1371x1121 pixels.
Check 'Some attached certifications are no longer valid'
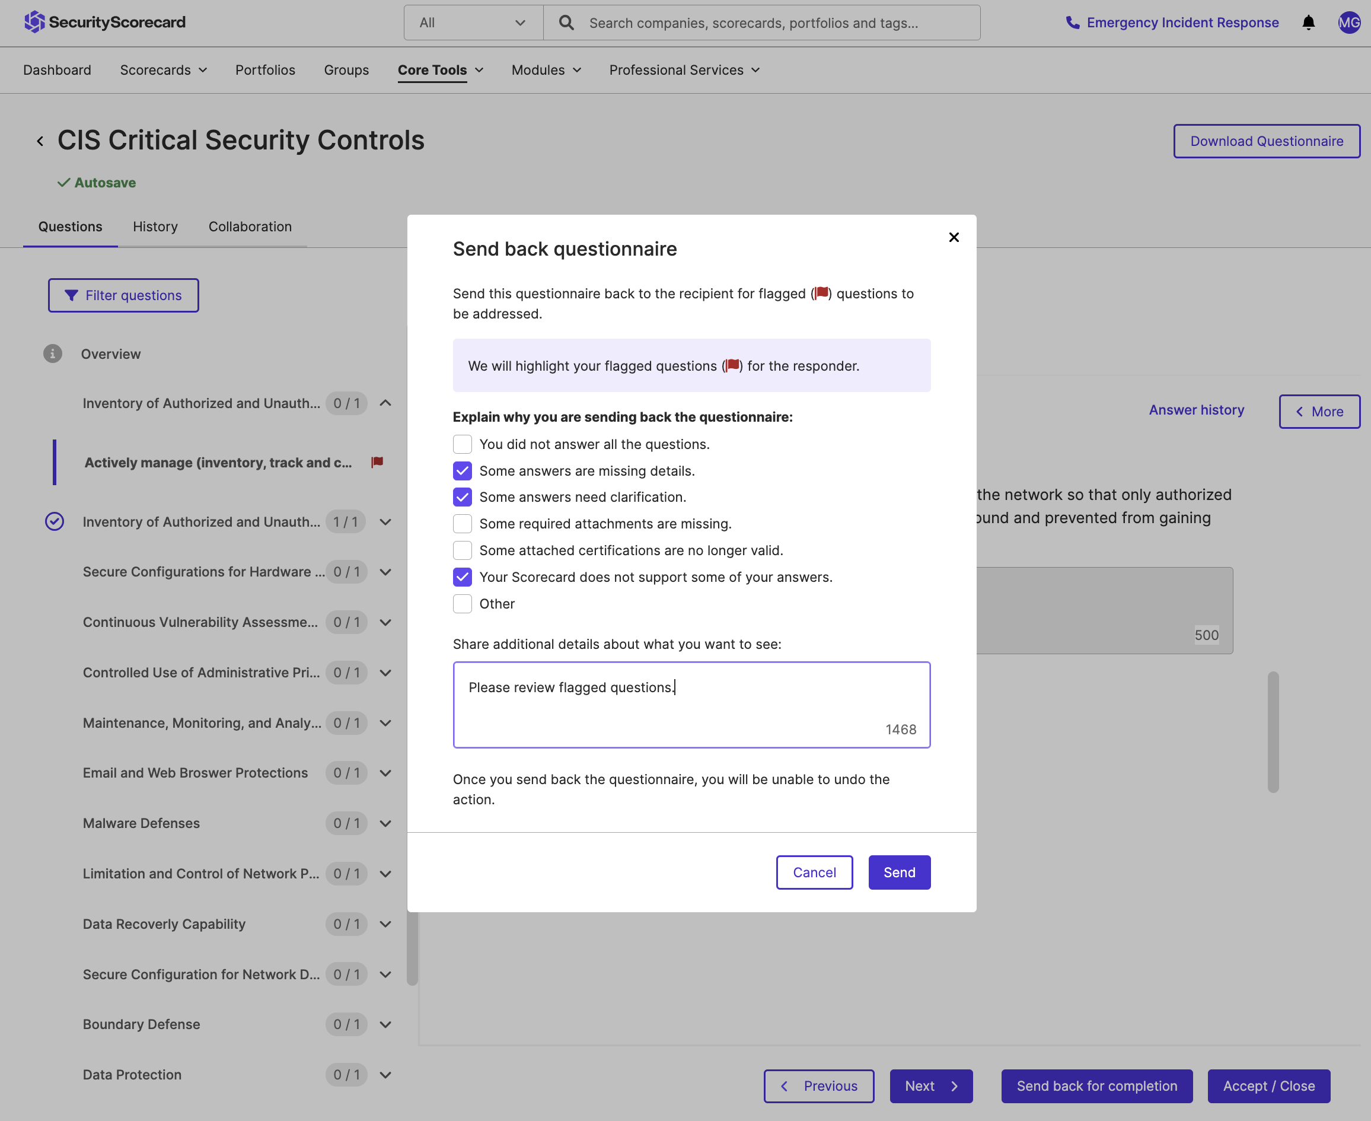462,550
